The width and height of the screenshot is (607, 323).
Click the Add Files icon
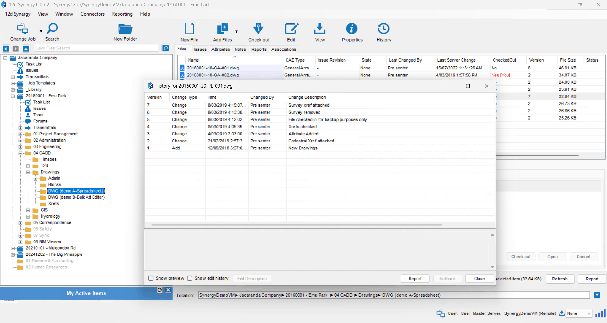223,29
